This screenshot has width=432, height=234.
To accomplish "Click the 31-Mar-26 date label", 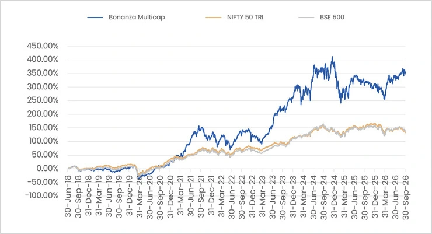I will click(x=385, y=196).
